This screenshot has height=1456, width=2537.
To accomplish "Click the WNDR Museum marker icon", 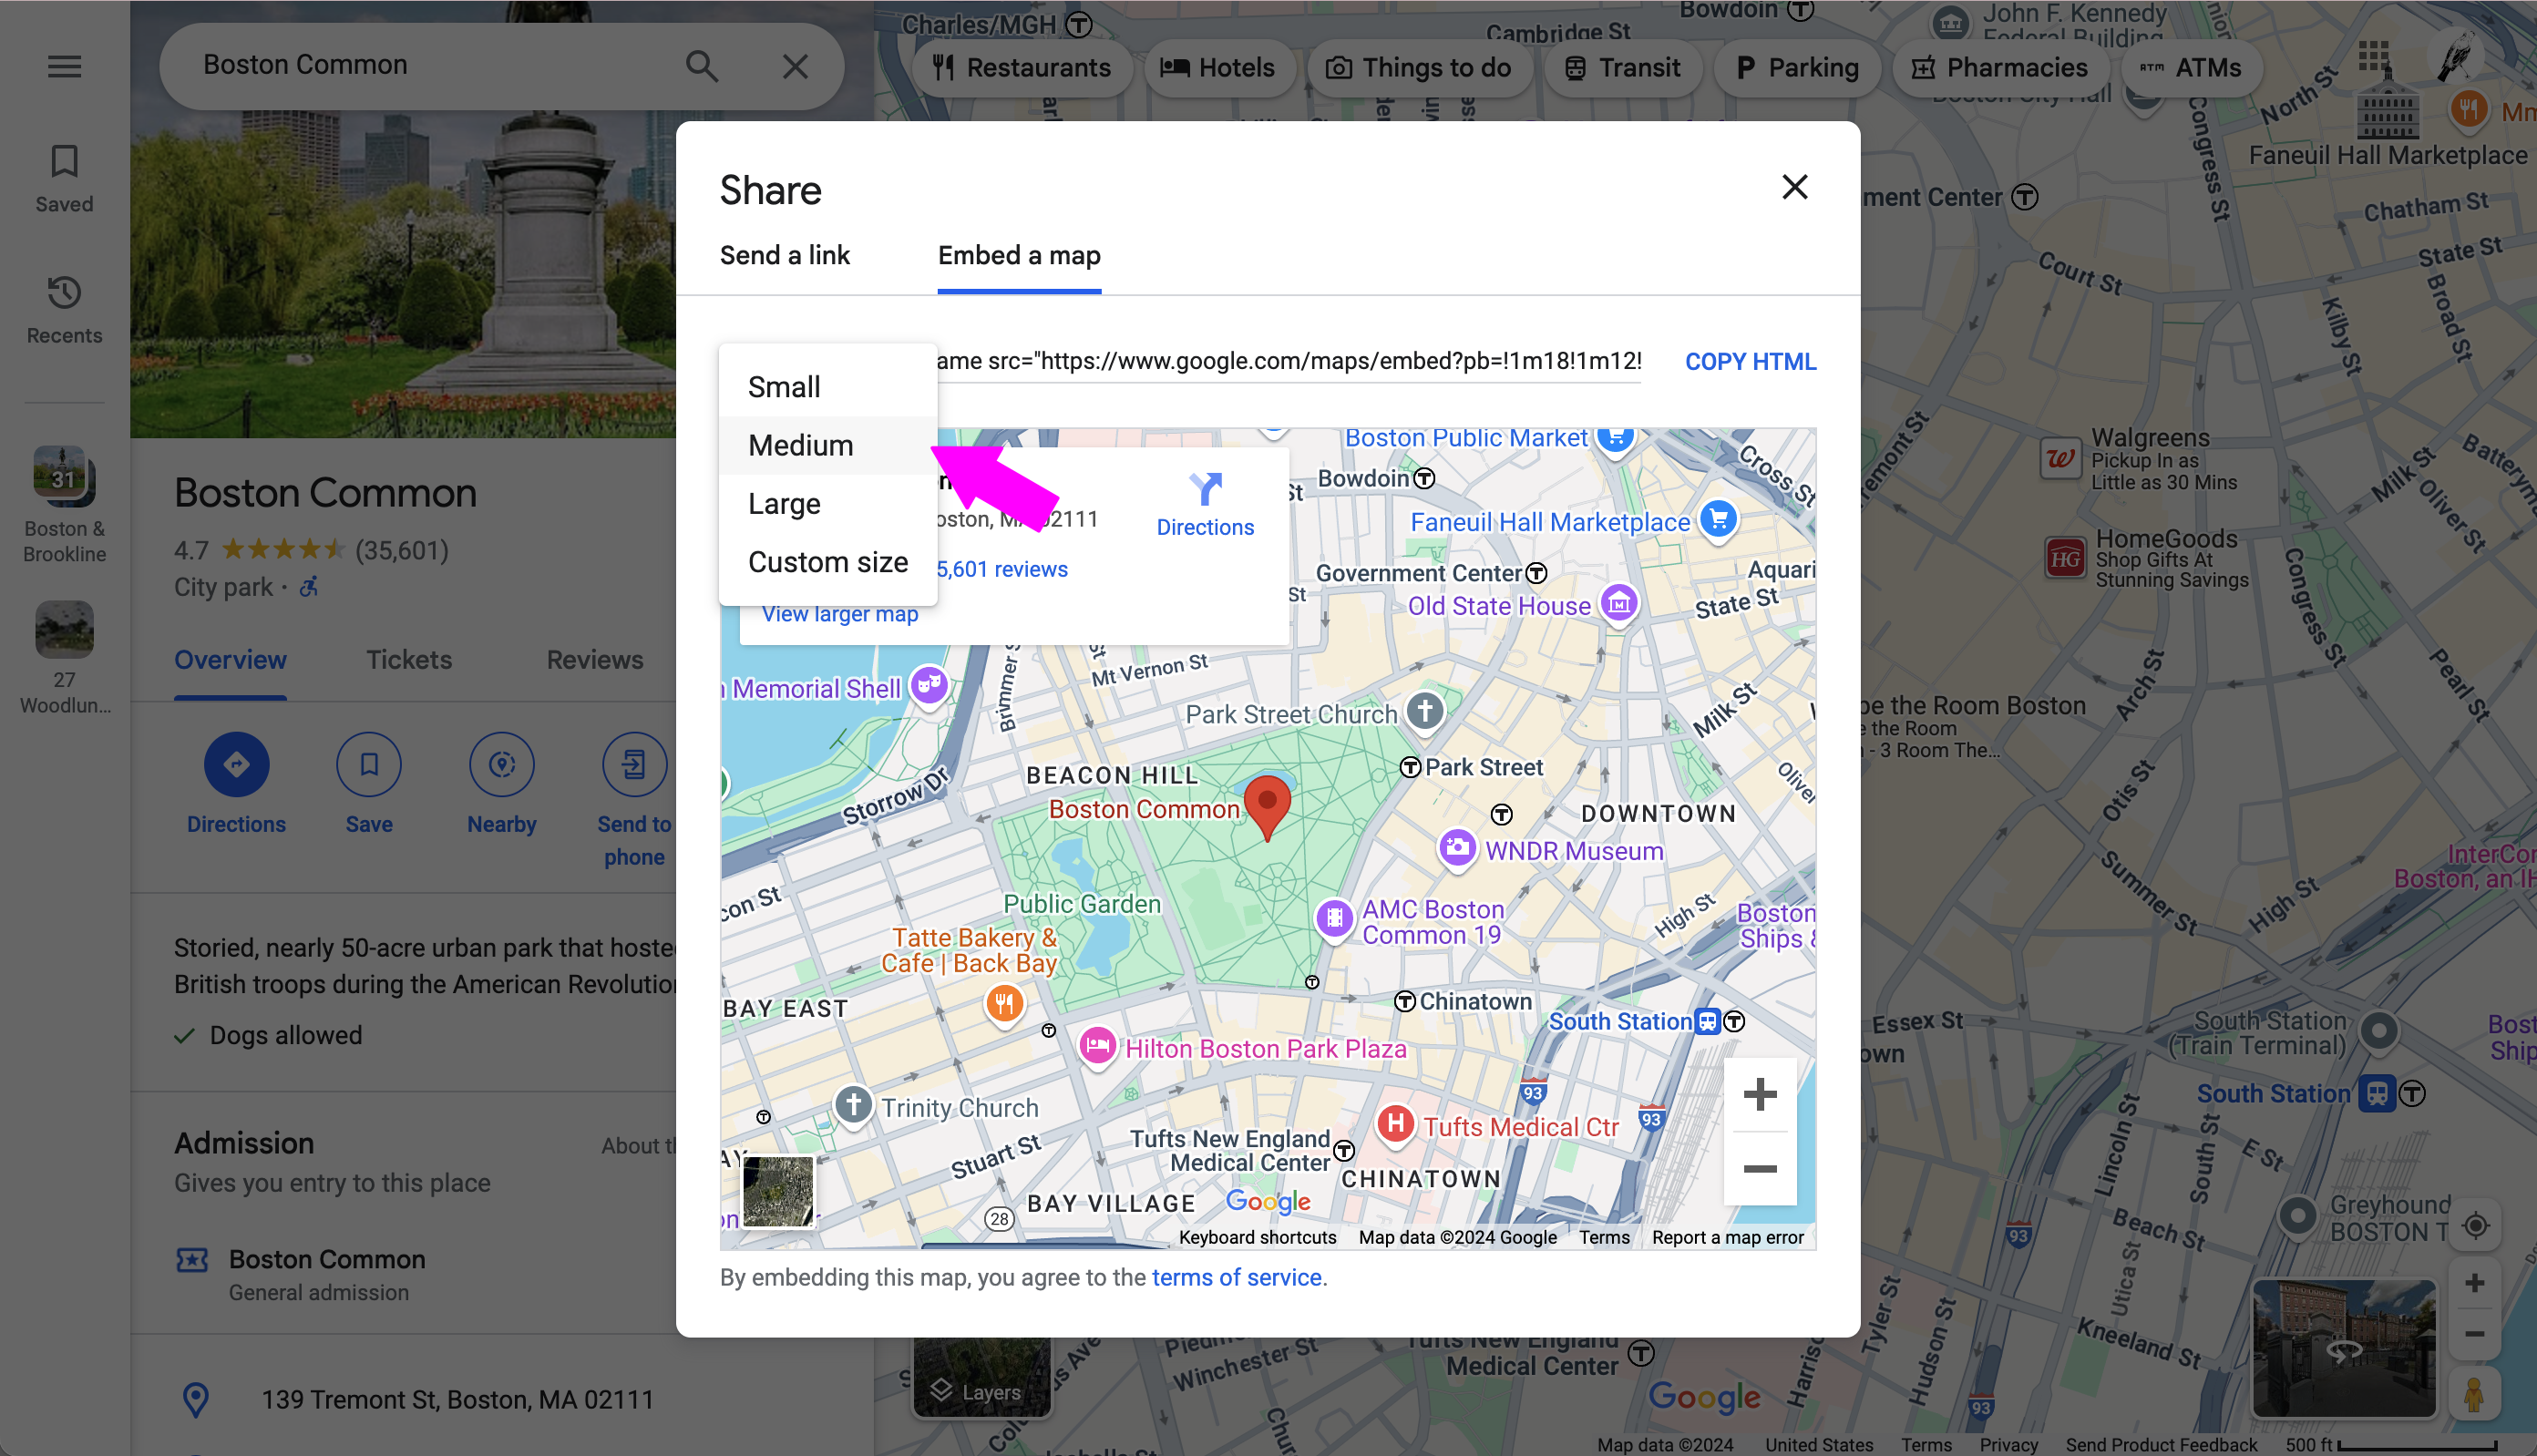I will [x=1457, y=849].
